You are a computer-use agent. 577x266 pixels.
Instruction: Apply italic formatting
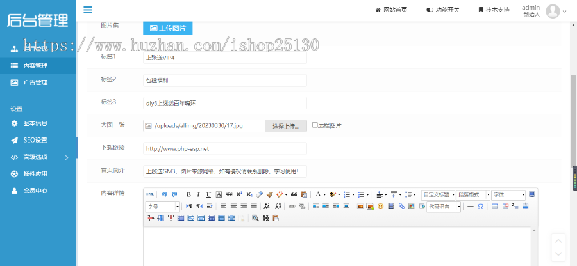198,194
